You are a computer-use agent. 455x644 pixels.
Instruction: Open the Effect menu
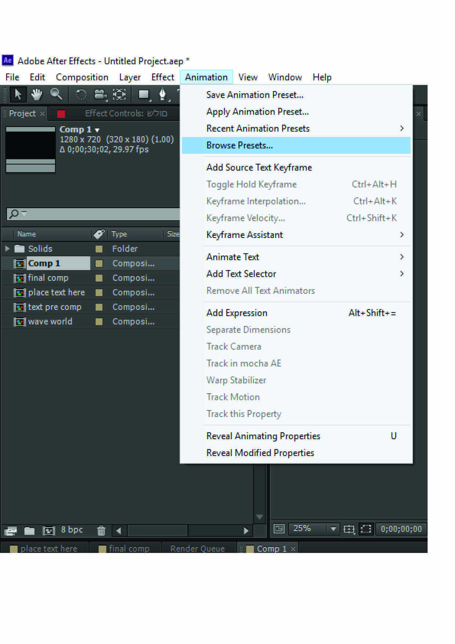tap(163, 77)
